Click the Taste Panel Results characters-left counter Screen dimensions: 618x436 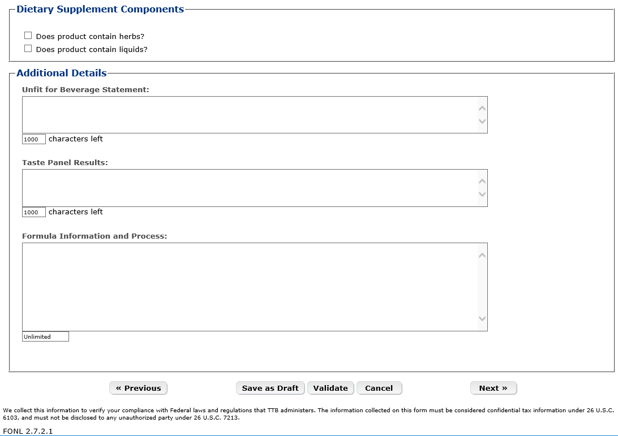point(34,212)
